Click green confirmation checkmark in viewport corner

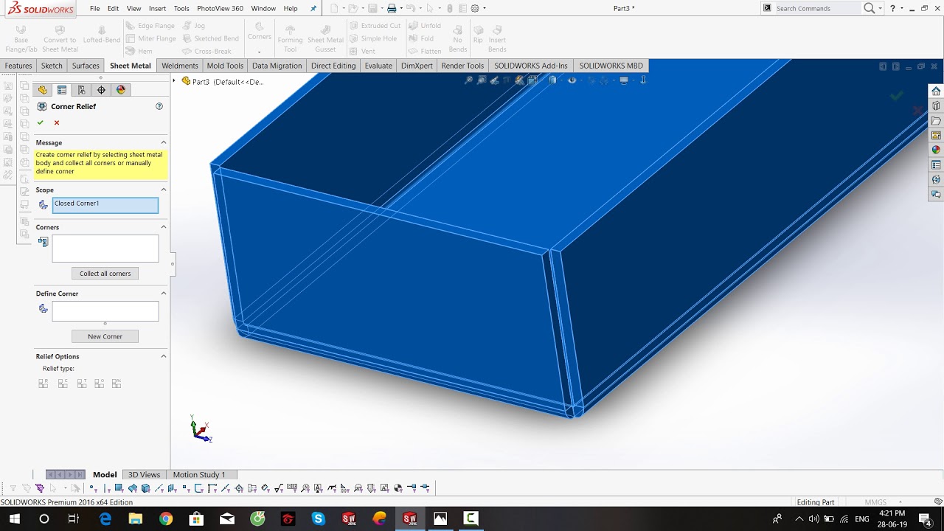tap(897, 96)
